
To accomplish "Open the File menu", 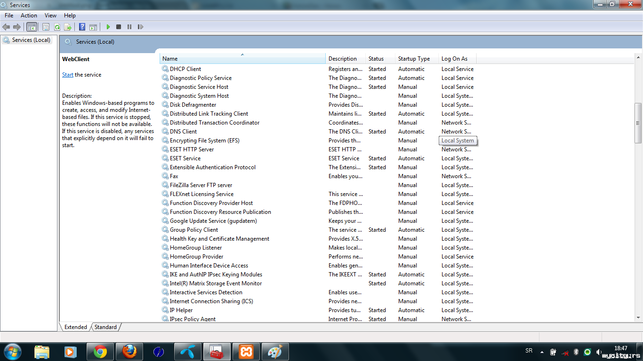I will (x=9, y=16).
